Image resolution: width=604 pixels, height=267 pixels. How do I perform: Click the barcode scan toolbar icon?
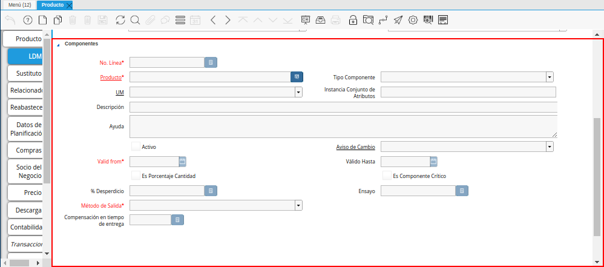(428, 20)
